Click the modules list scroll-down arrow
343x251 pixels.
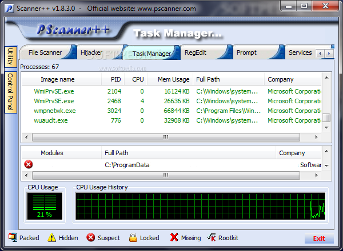tap(326, 166)
